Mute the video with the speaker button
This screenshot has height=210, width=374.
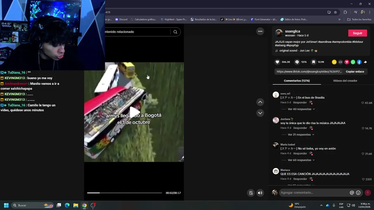click(x=260, y=193)
